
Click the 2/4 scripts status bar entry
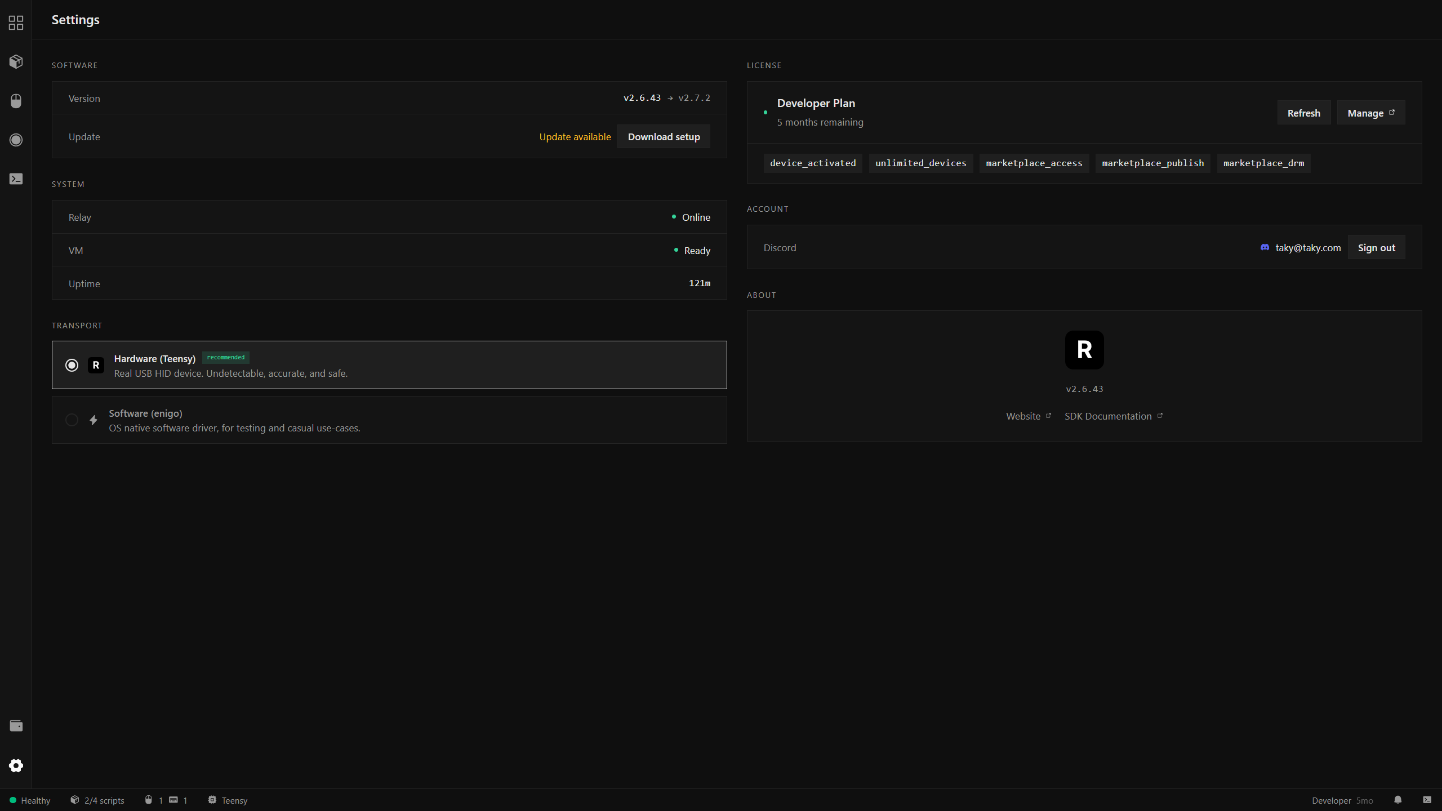pyautogui.click(x=97, y=800)
